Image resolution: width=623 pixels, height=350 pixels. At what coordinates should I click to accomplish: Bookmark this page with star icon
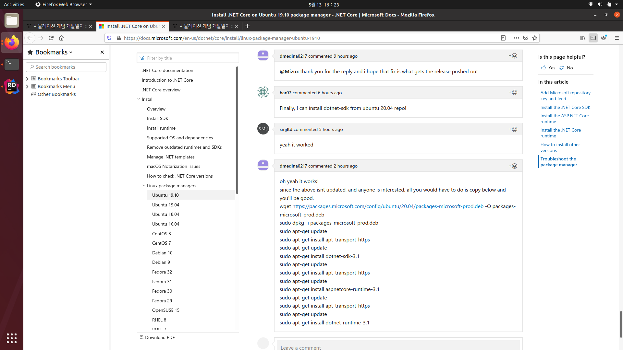coord(535,38)
